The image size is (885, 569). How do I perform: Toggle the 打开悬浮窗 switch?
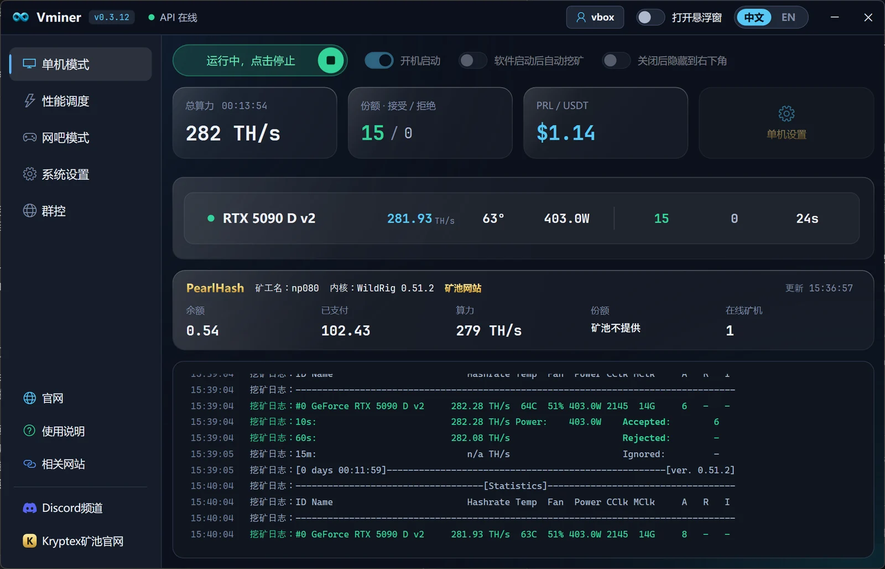[650, 17]
